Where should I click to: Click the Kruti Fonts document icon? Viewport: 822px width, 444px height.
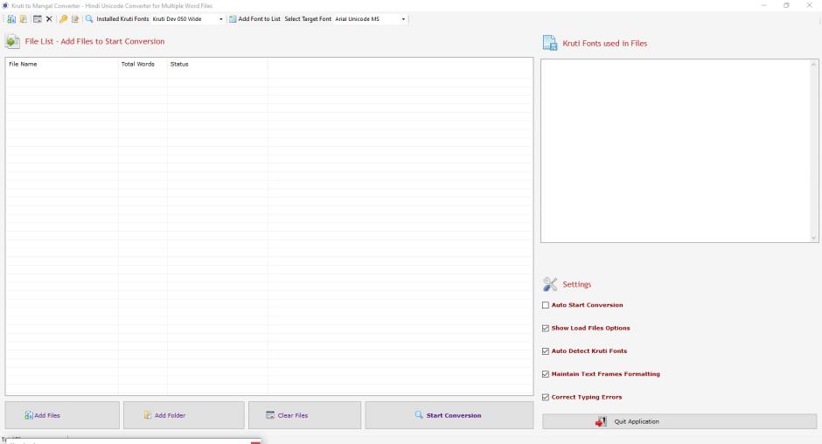tap(550, 43)
